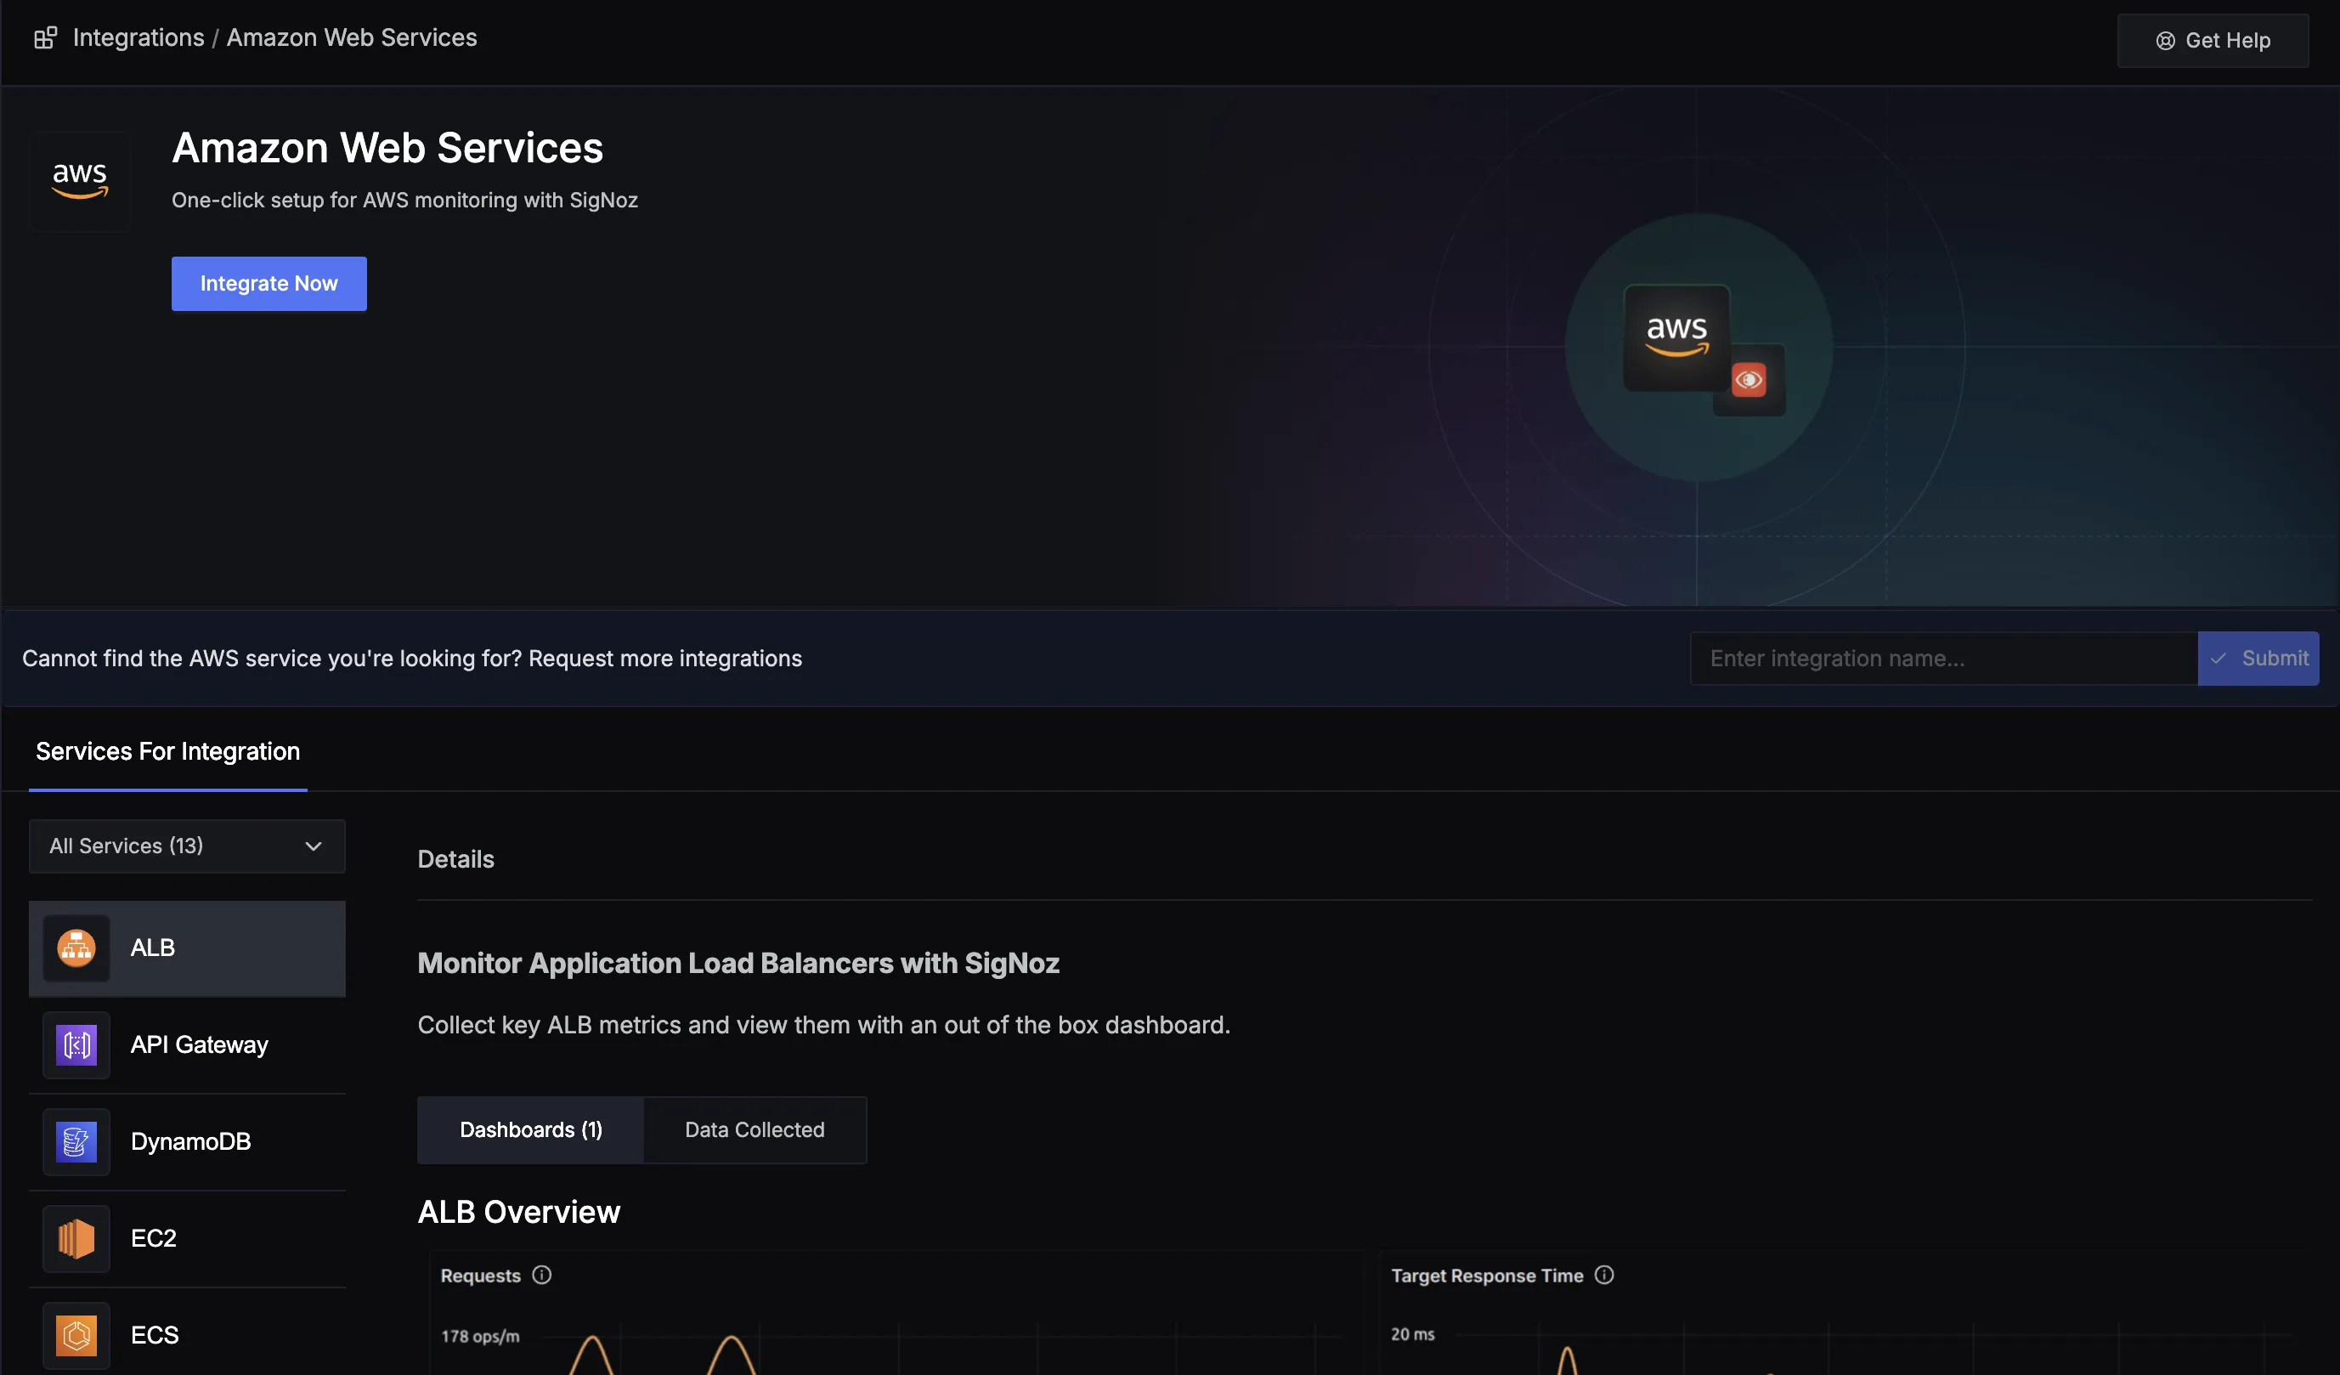
Task: Go to Integrations breadcrumb link
Action: (x=138, y=38)
